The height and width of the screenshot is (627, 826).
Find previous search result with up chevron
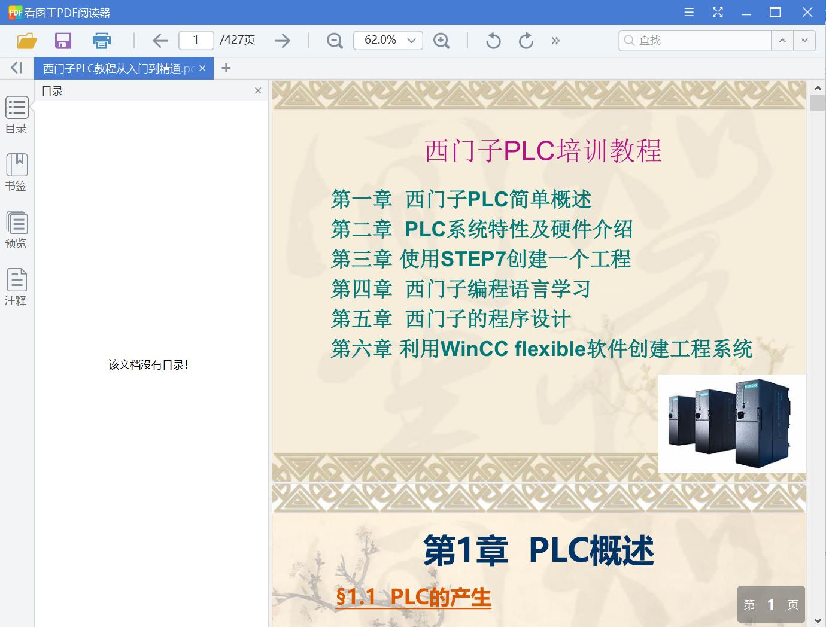(782, 40)
